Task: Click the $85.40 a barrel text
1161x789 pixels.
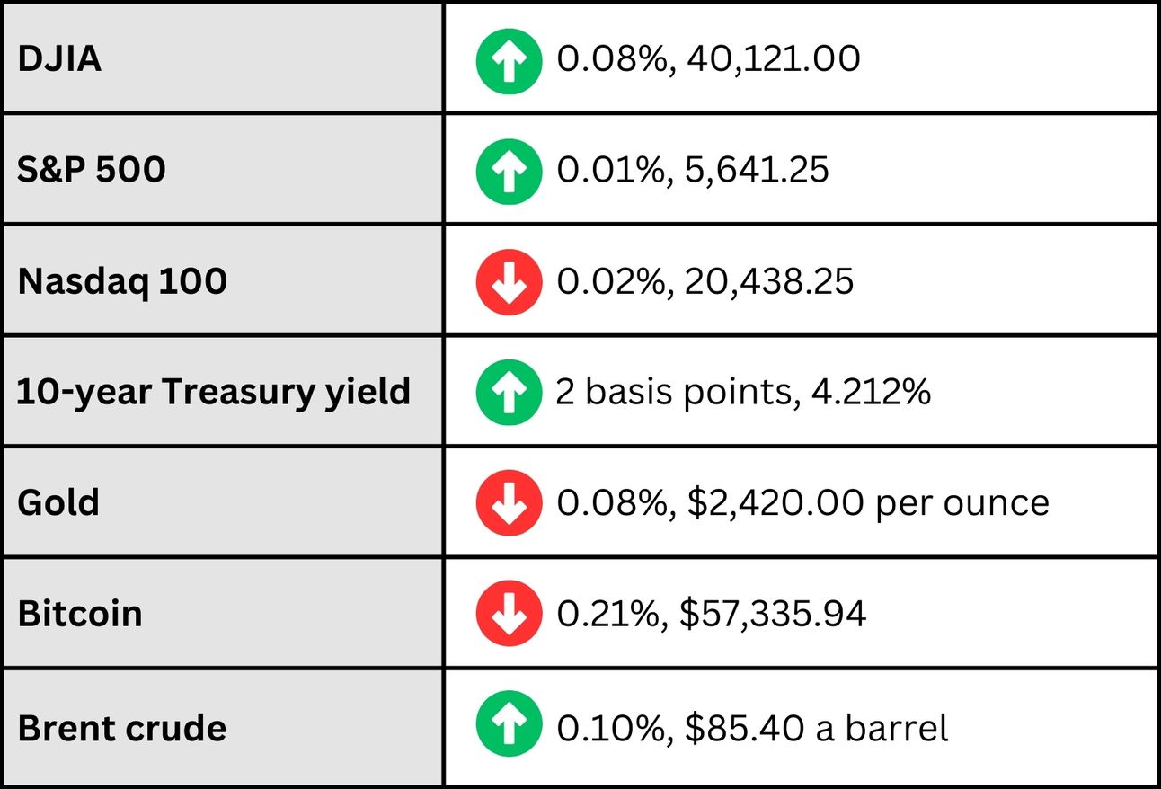Action: point(816,727)
